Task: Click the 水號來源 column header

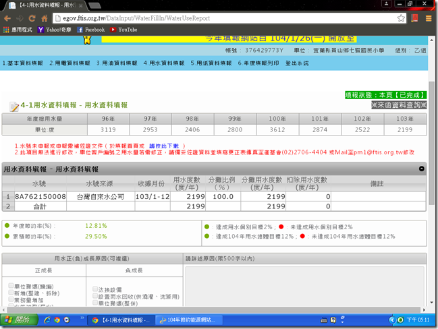Action: [x=99, y=183]
